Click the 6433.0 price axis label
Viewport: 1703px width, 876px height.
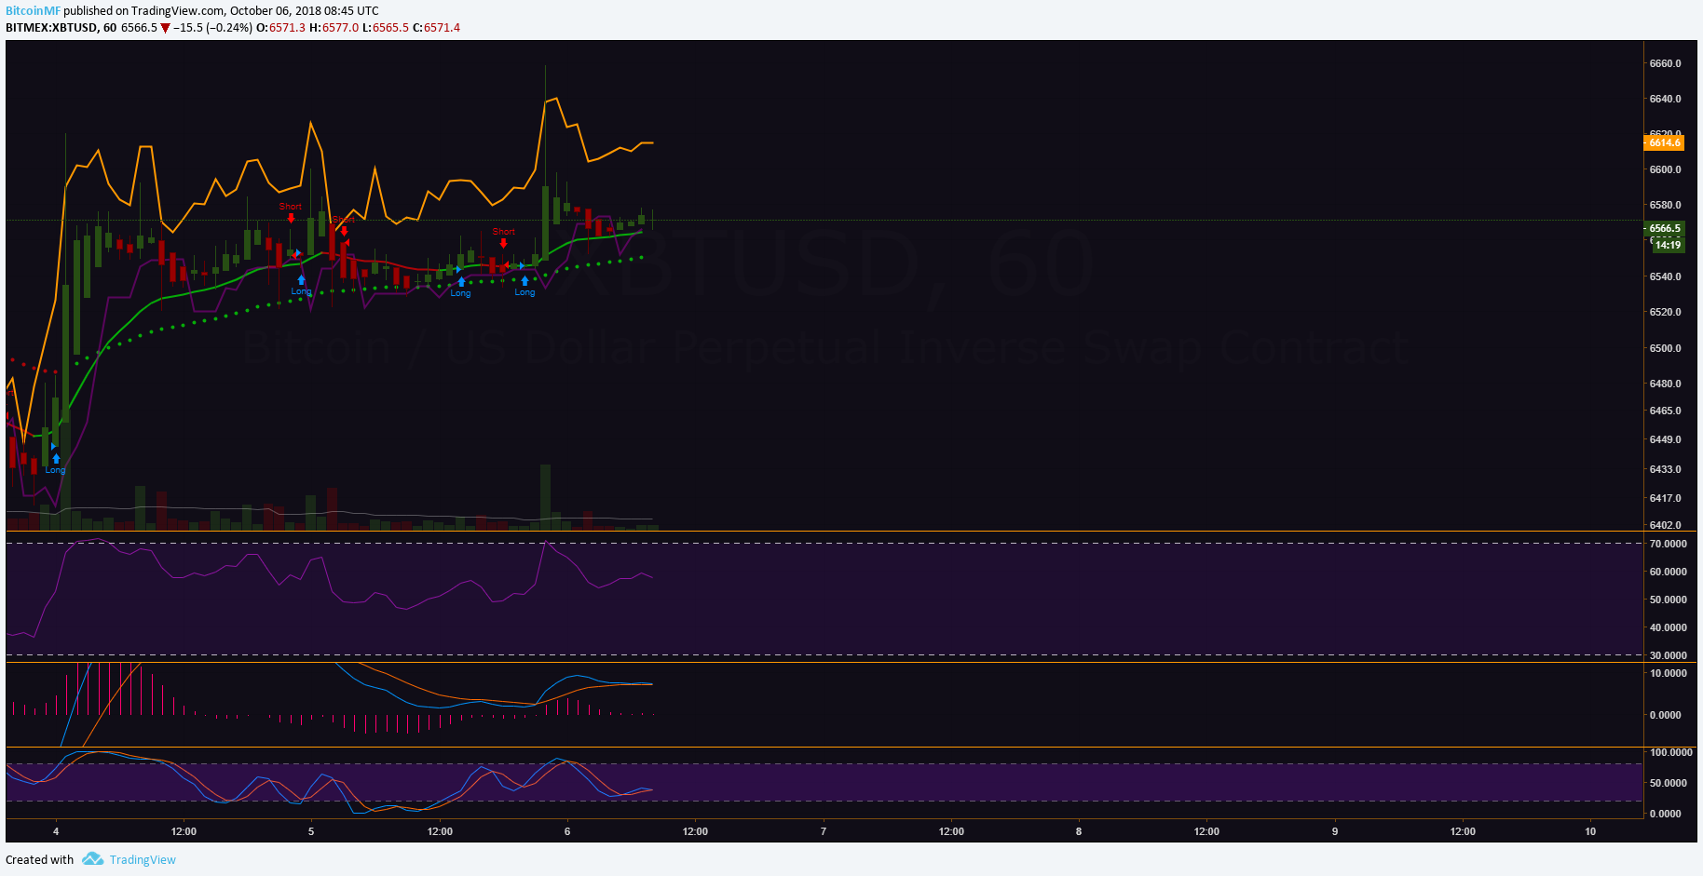point(1665,469)
